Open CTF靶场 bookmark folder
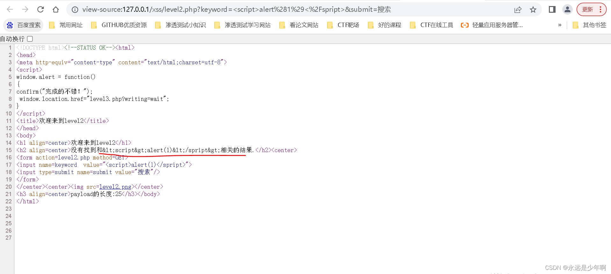This screenshot has width=611, height=274. pyautogui.click(x=343, y=25)
